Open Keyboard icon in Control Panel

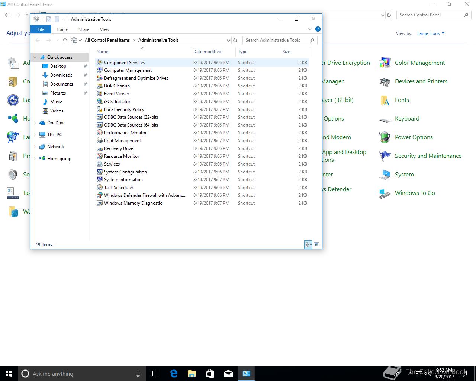click(x=385, y=119)
